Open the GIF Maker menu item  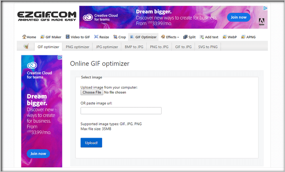coord(51,37)
